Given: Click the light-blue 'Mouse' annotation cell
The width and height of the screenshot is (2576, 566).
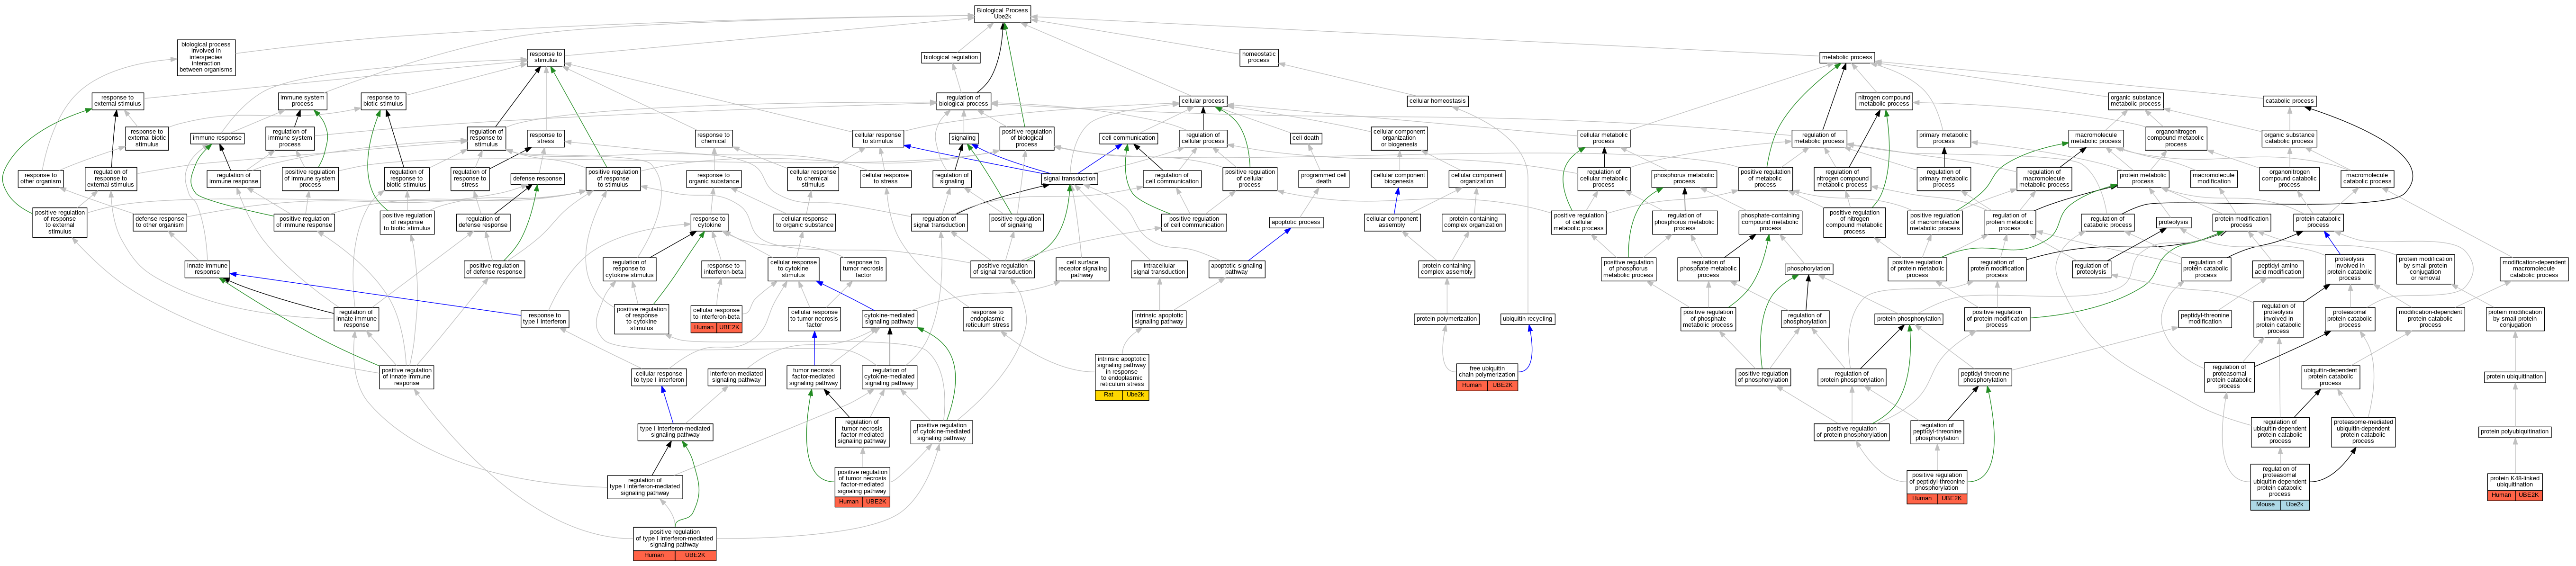Looking at the screenshot, I should tap(2265, 505).
